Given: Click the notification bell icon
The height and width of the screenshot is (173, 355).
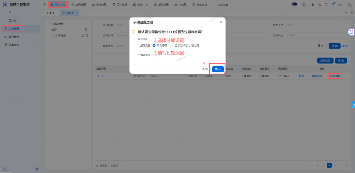Looking at the screenshot, I should pyautogui.click(x=333, y=5).
